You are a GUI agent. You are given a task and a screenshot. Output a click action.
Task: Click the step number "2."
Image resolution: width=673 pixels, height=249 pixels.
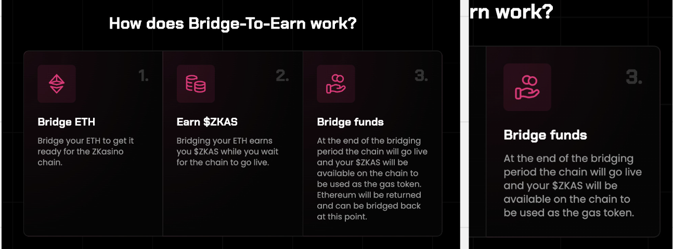(282, 76)
